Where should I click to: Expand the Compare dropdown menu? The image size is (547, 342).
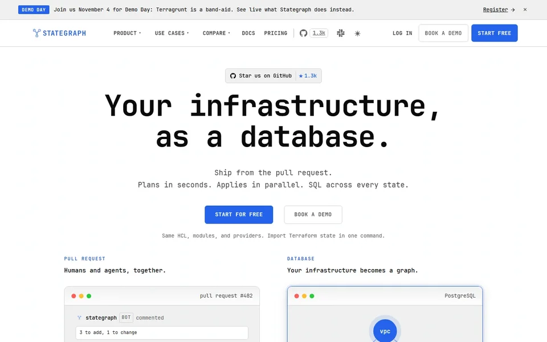click(217, 33)
